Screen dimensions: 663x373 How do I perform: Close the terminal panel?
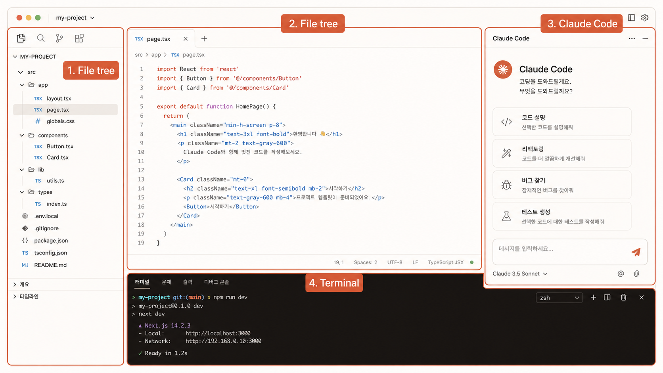(x=642, y=297)
